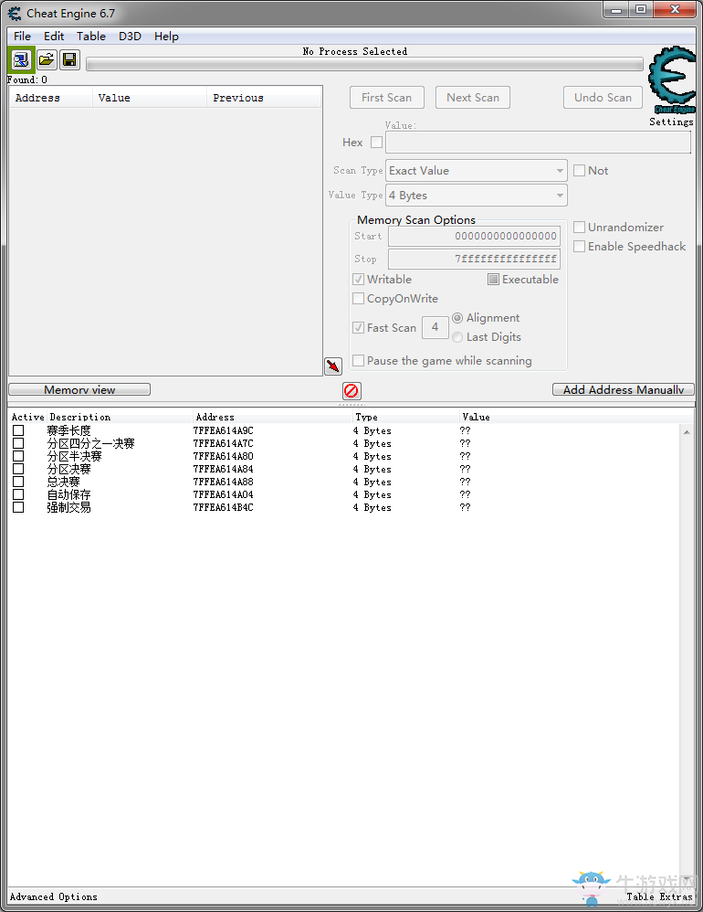Toggle the CopyOnWrite checkbox
Screen dimensions: 703x912
(359, 299)
